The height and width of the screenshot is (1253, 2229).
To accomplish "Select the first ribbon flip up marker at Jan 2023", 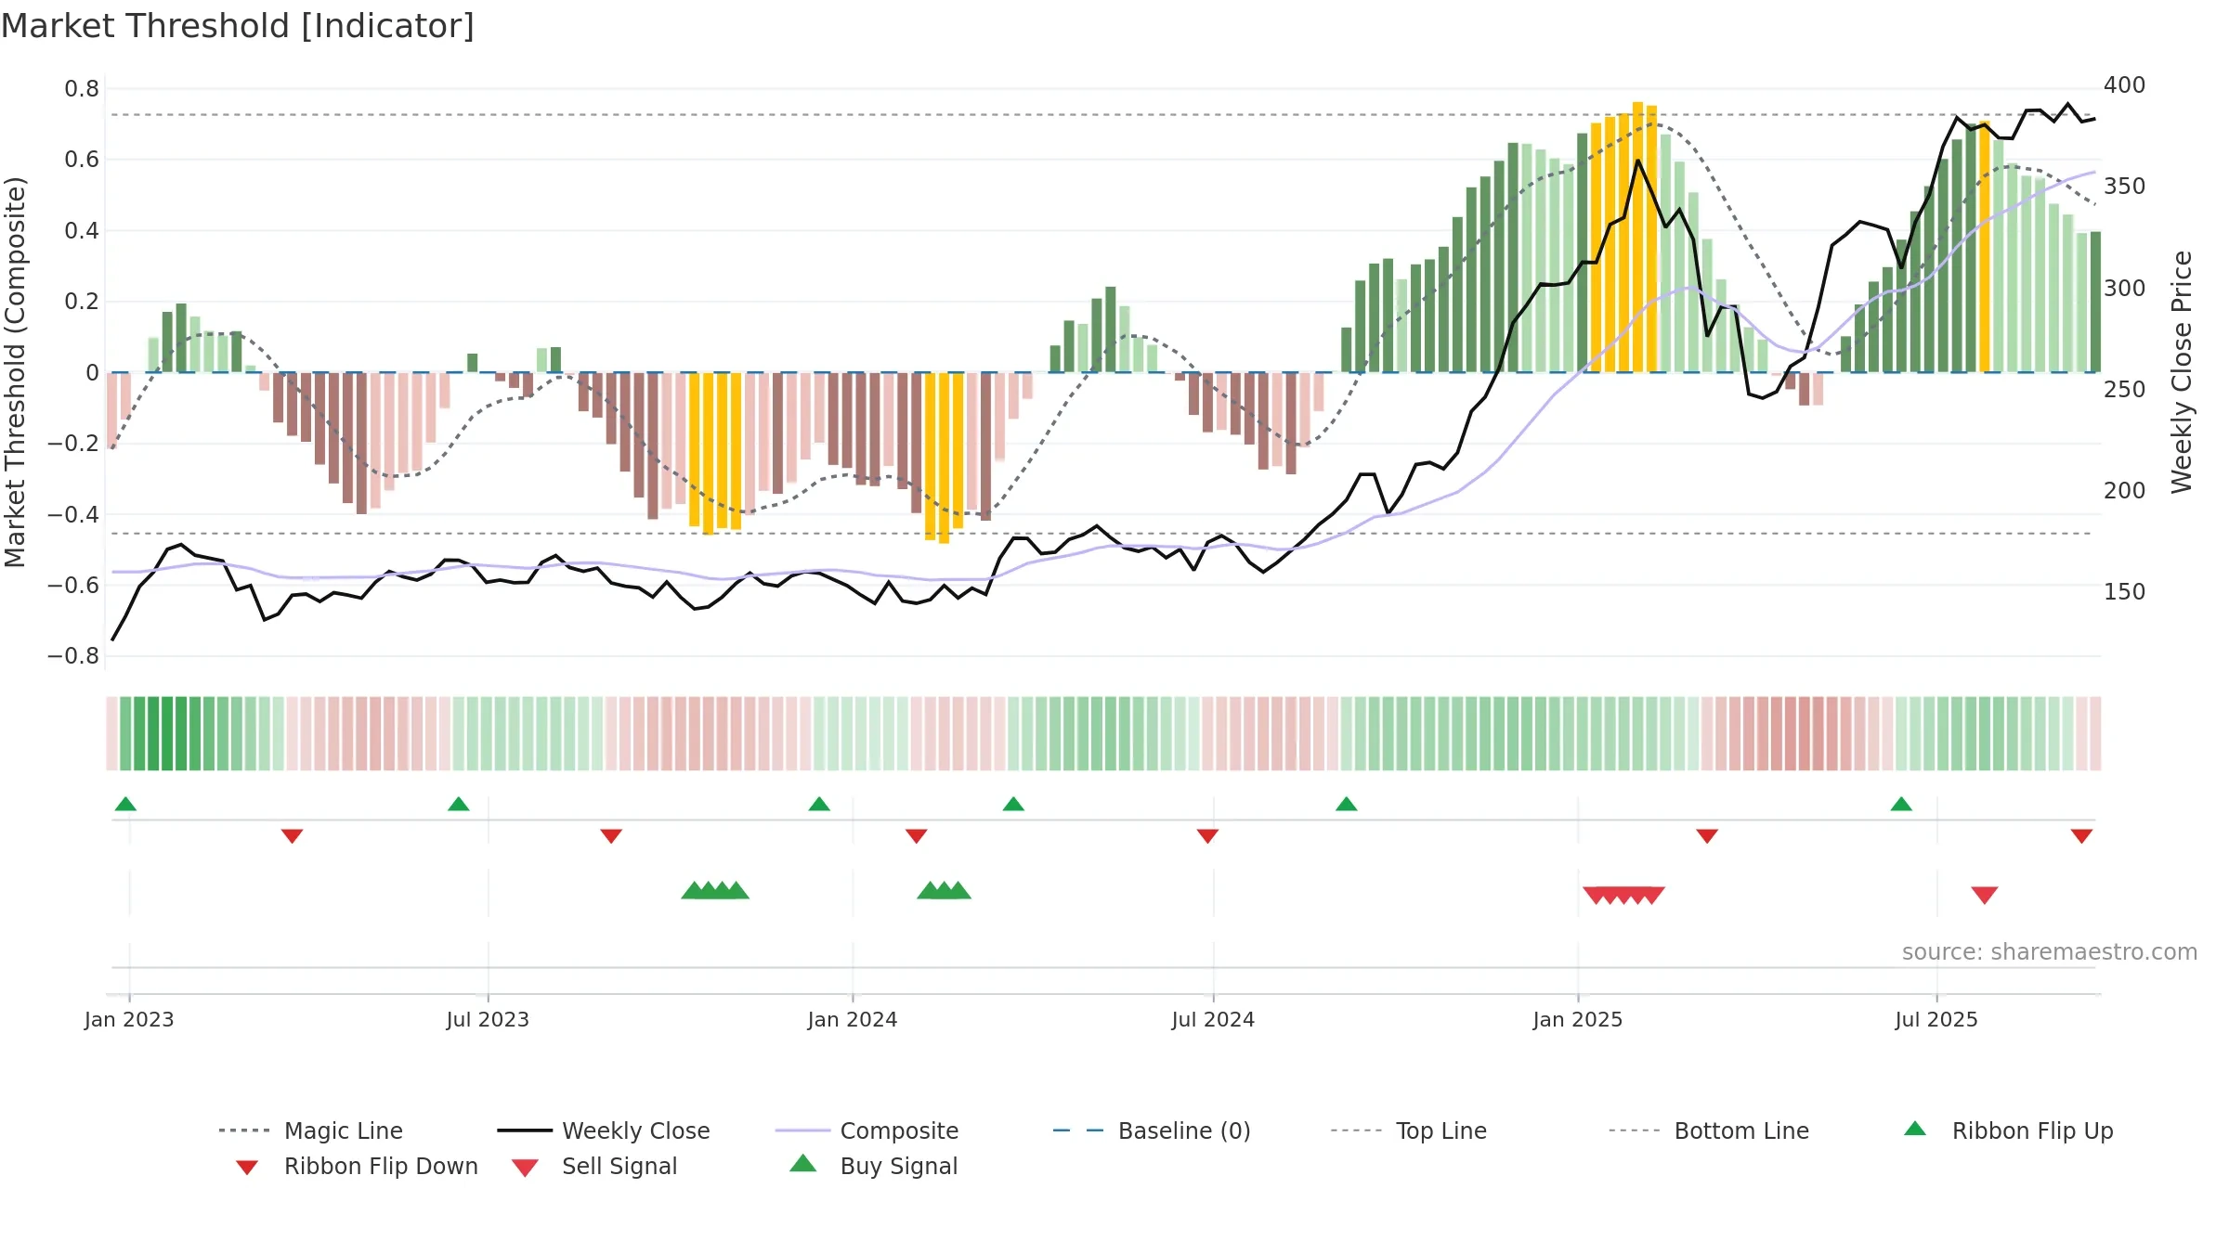I will click(x=125, y=804).
